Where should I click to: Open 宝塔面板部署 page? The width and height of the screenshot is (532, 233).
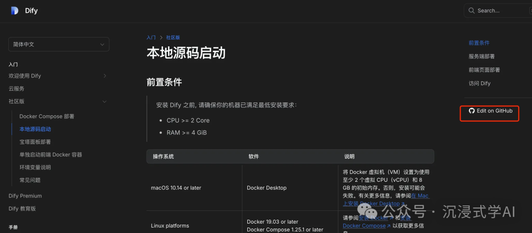[35, 142]
